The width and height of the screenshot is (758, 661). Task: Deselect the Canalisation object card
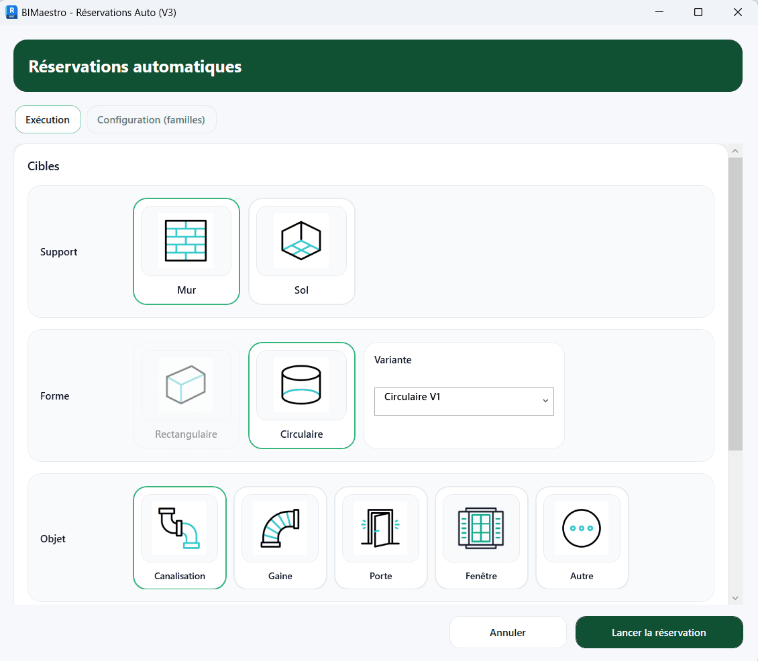pos(180,538)
